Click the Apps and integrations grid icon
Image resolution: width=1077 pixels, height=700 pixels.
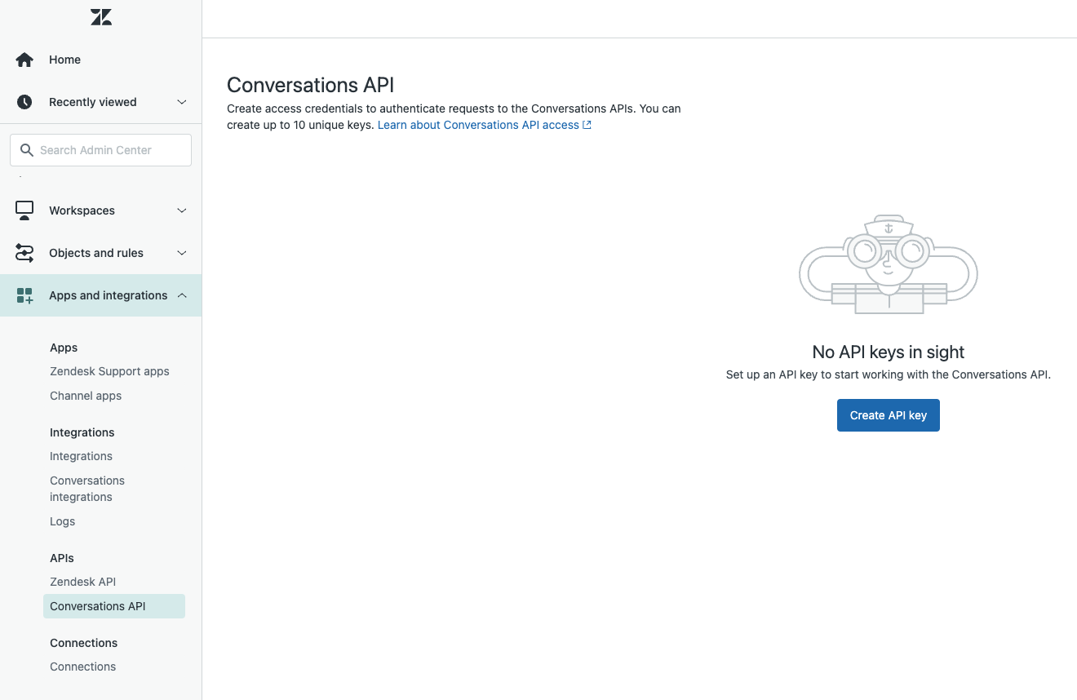tap(24, 295)
